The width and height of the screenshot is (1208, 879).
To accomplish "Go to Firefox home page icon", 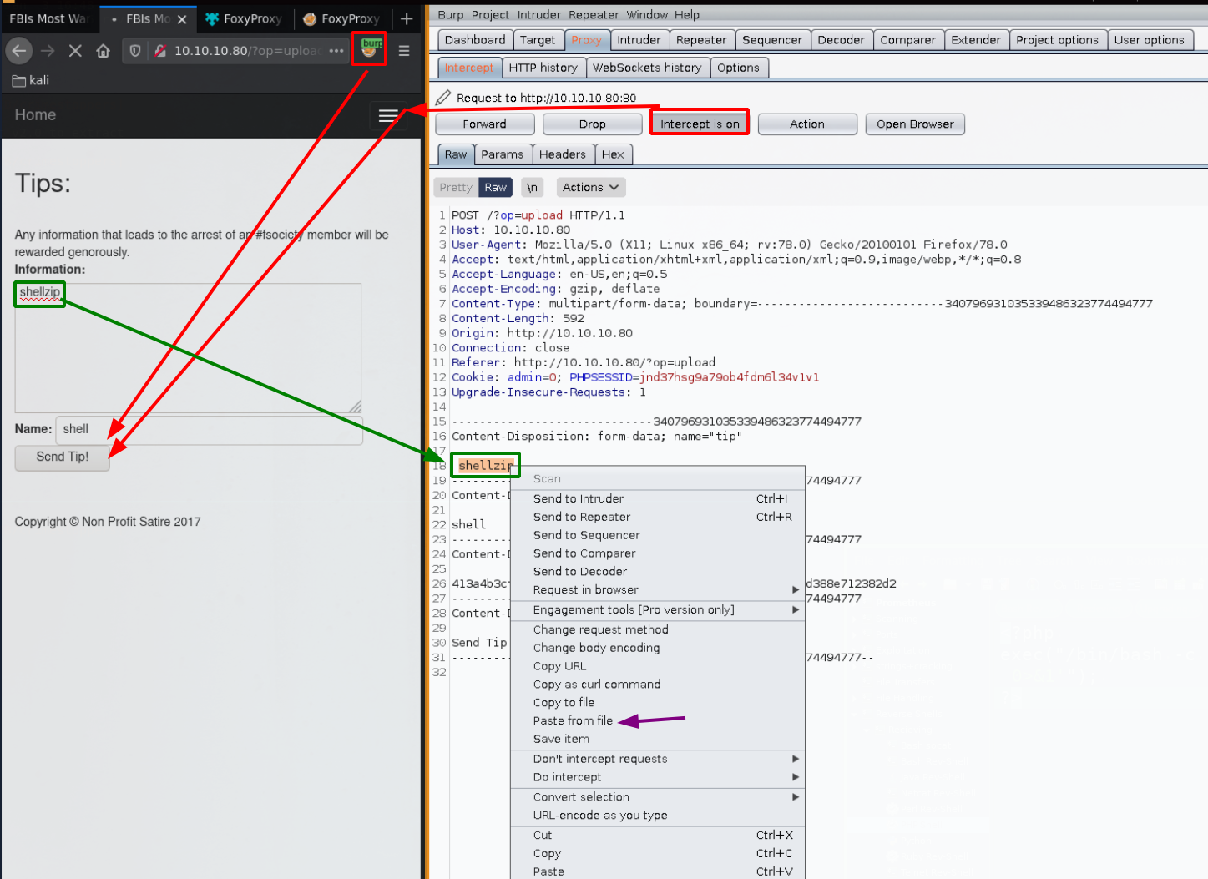I will click(x=103, y=51).
